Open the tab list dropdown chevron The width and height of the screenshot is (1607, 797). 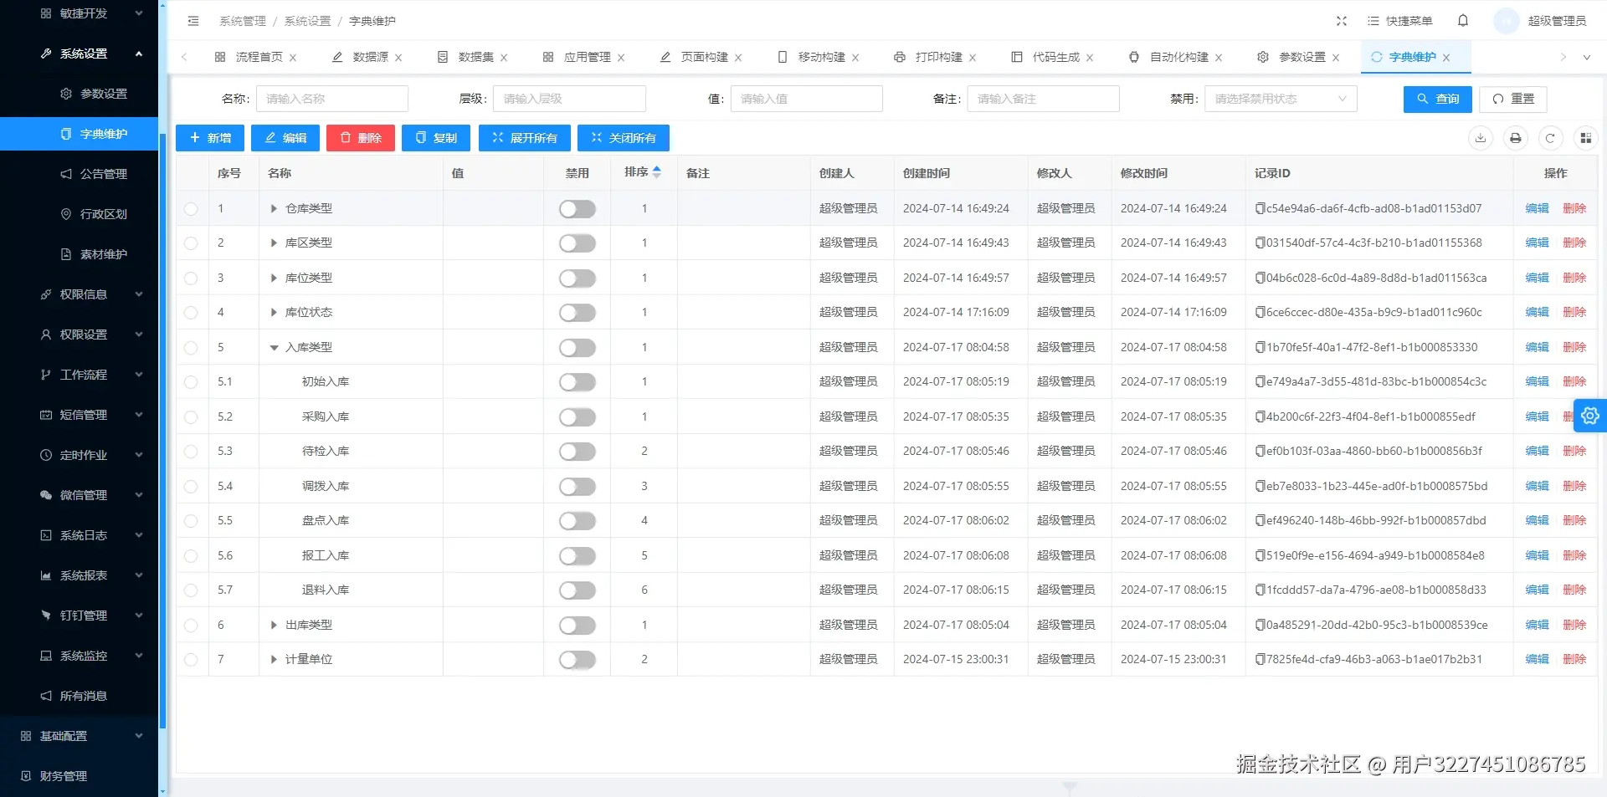point(1586,58)
